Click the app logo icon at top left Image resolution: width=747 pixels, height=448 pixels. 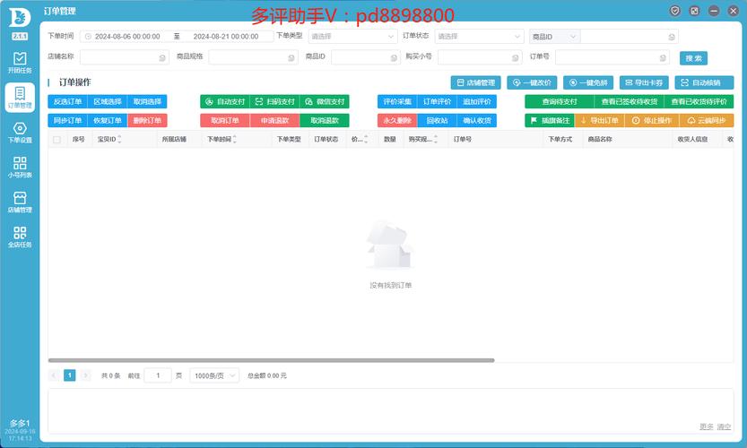click(x=20, y=18)
